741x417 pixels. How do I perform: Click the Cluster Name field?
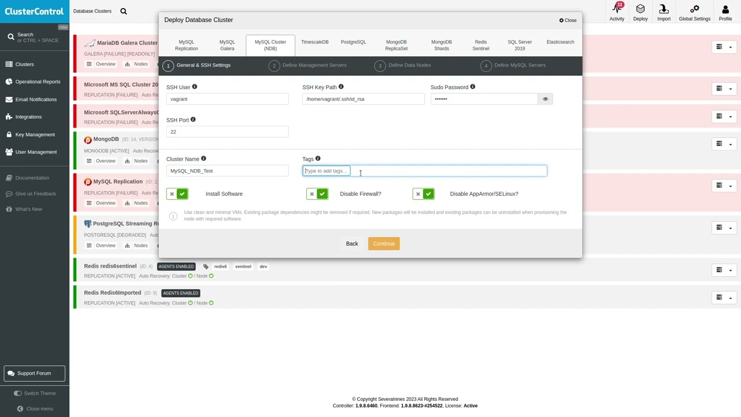tap(228, 171)
